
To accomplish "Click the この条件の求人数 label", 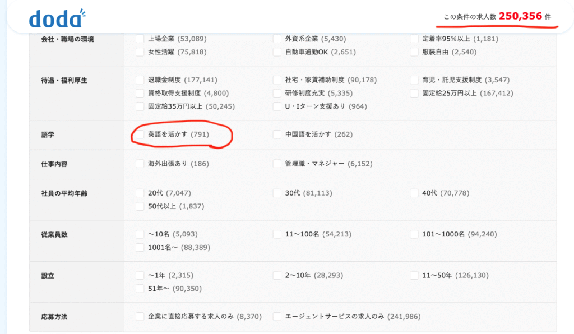I will click(470, 17).
